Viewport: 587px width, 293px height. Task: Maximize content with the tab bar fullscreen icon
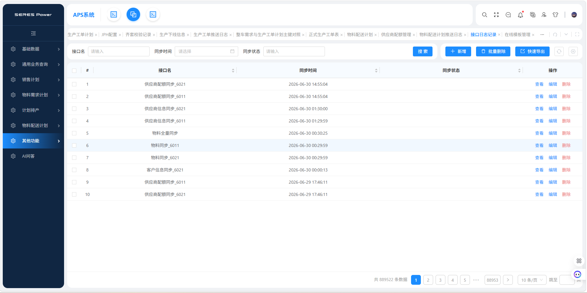(x=577, y=35)
